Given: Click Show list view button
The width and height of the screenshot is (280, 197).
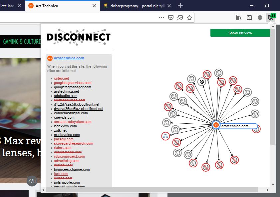Looking at the screenshot, I should [240, 33].
